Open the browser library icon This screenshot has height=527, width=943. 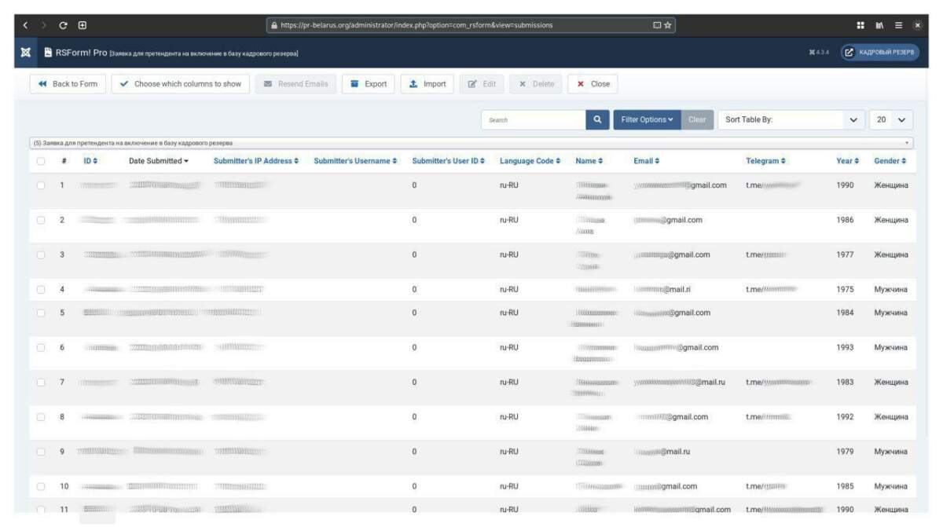[879, 25]
